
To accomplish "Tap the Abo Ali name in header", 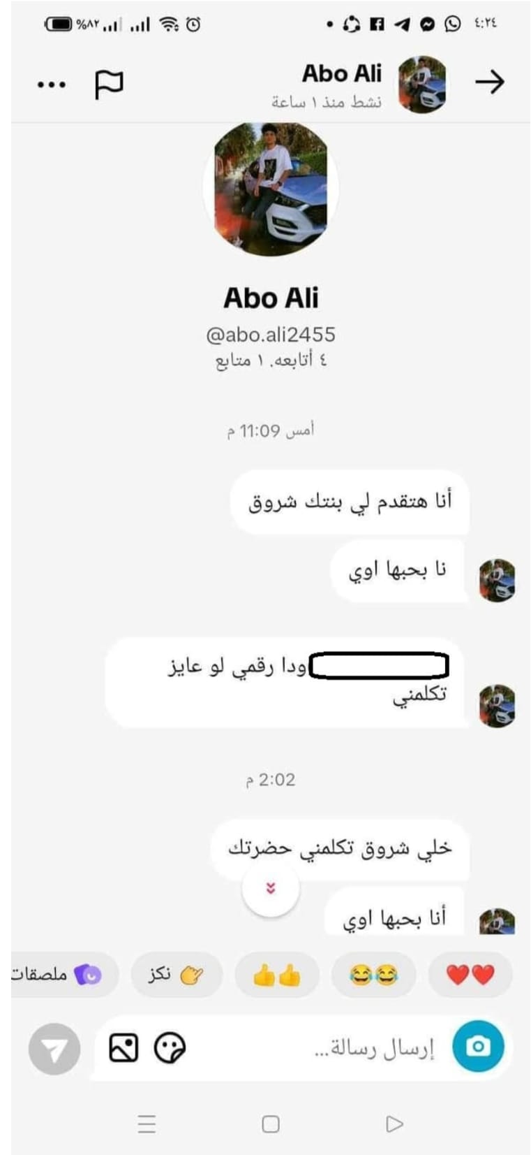I will pos(342,73).
